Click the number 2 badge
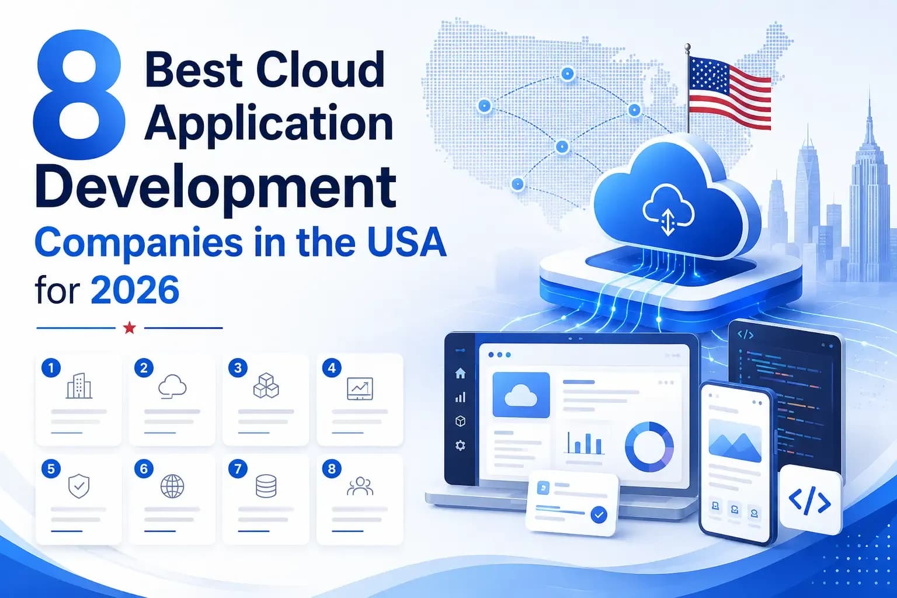The height and width of the screenshot is (598, 897). click(x=144, y=368)
